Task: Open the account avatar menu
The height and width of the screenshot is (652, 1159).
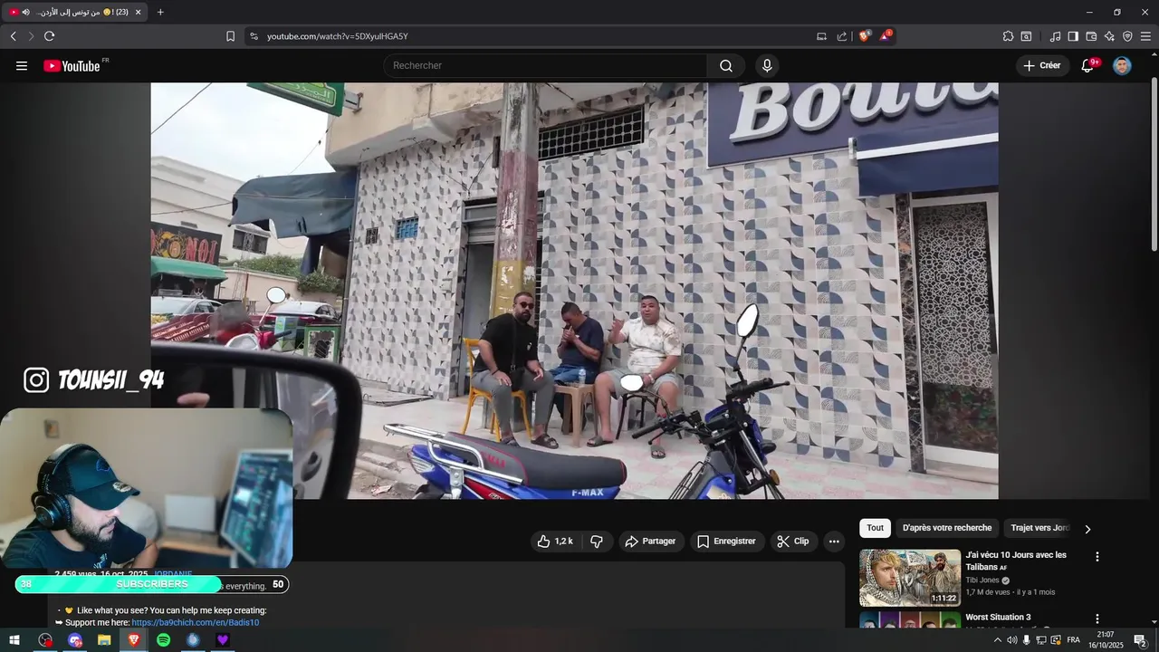Action: 1122,66
